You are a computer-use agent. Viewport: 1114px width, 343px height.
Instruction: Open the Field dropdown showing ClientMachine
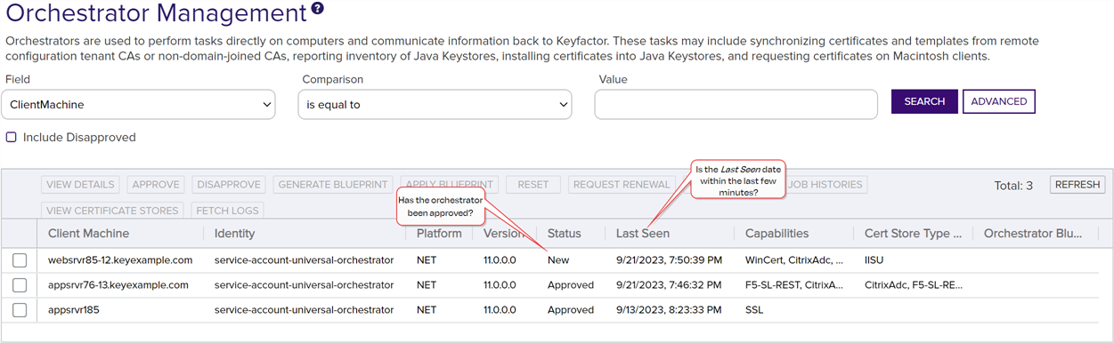click(138, 104)
